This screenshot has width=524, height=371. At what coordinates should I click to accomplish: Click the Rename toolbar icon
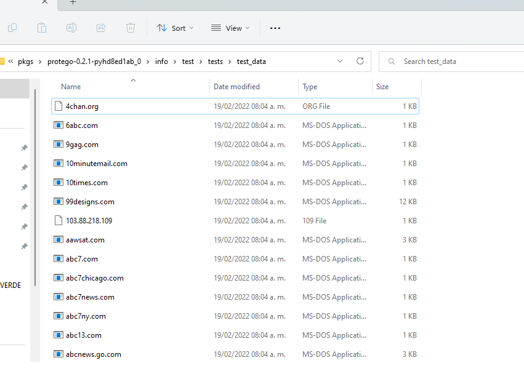click(x=71, y=28)
